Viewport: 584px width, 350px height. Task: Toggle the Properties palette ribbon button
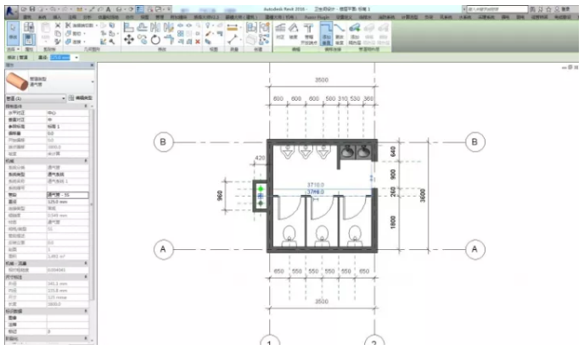[29, 40]
